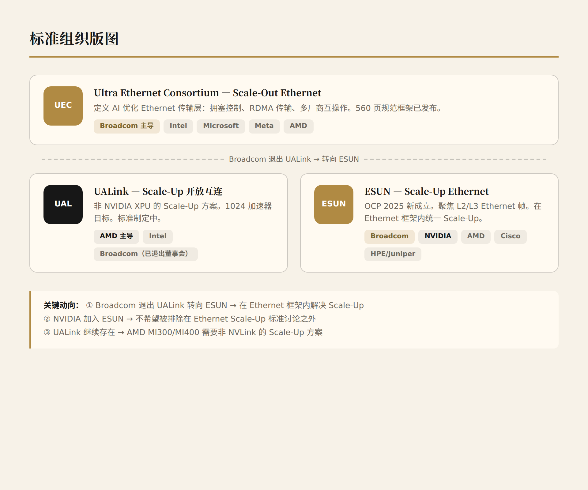
Task: Click the HPE/Juniper tag
Action: click(x=393, y=254)
